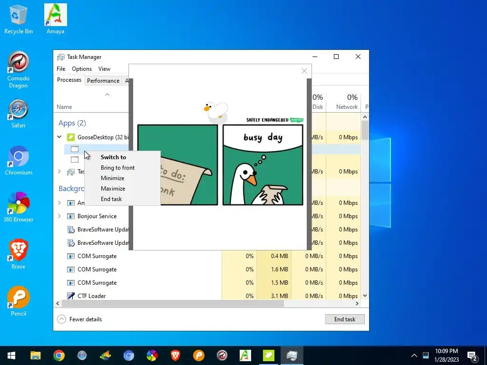
Task: Click the Safari compass taskbar icon
Action: (x=82, y=355)
